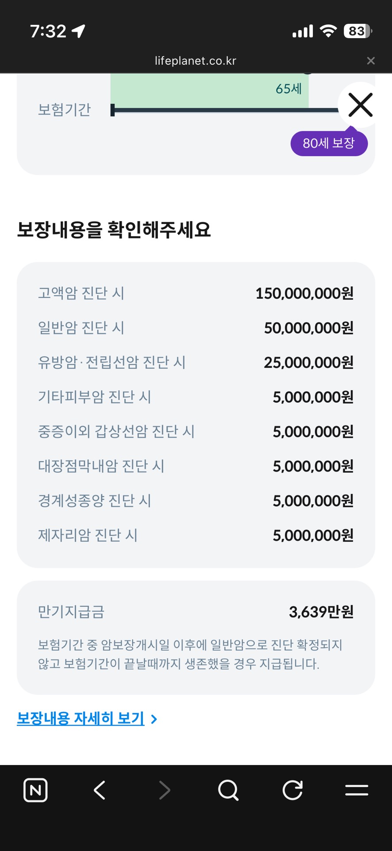
Task: Tap the Wi-Fi icon in status bar
Action: click(x=328, y=31)
